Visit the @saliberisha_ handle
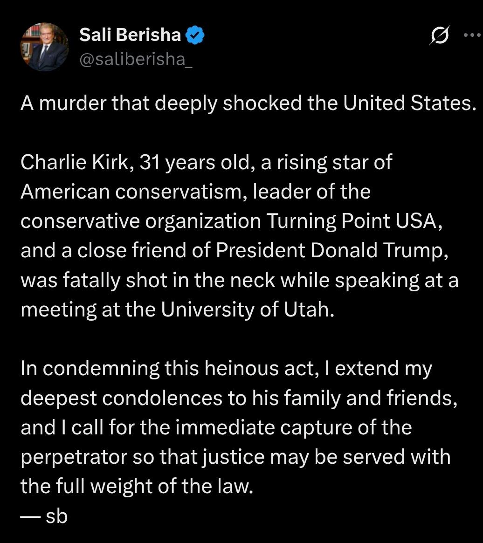483x543 pixels. point(136,59)
